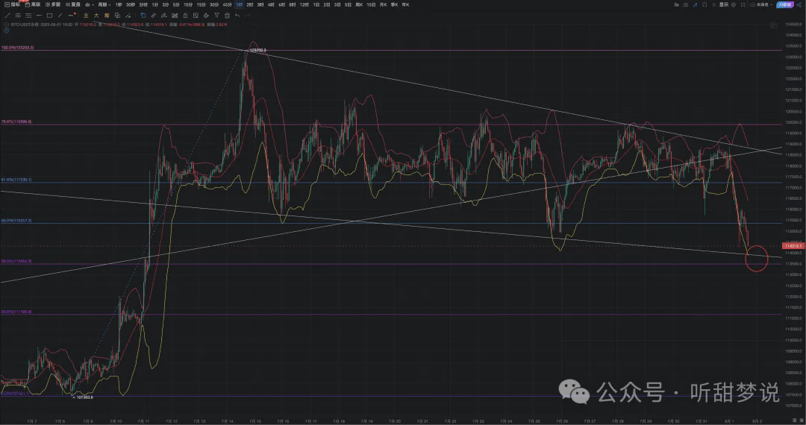
Task: Click the lock drawings icon
Action: pos(185,16)
